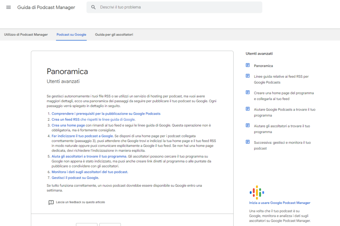The height and width of the screenshot is (226, 340).
Task: Click article icon beside Creare una home page
Action: pyautogui.click(x=248, y=92)
